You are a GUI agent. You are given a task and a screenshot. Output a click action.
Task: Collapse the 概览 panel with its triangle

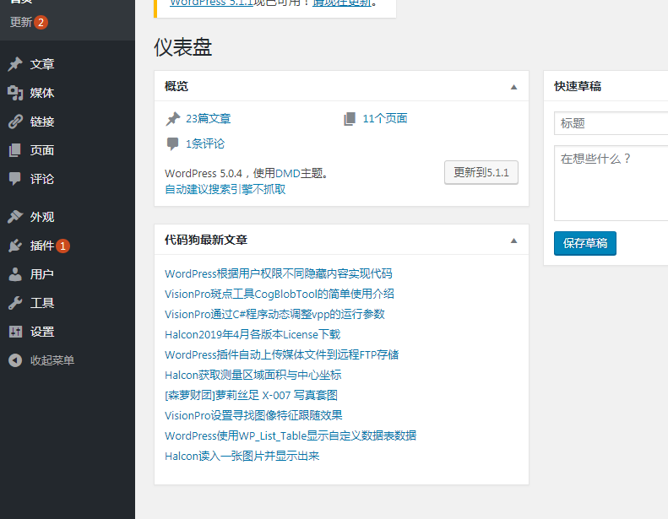pyautogui.click(x=513, y=87)
